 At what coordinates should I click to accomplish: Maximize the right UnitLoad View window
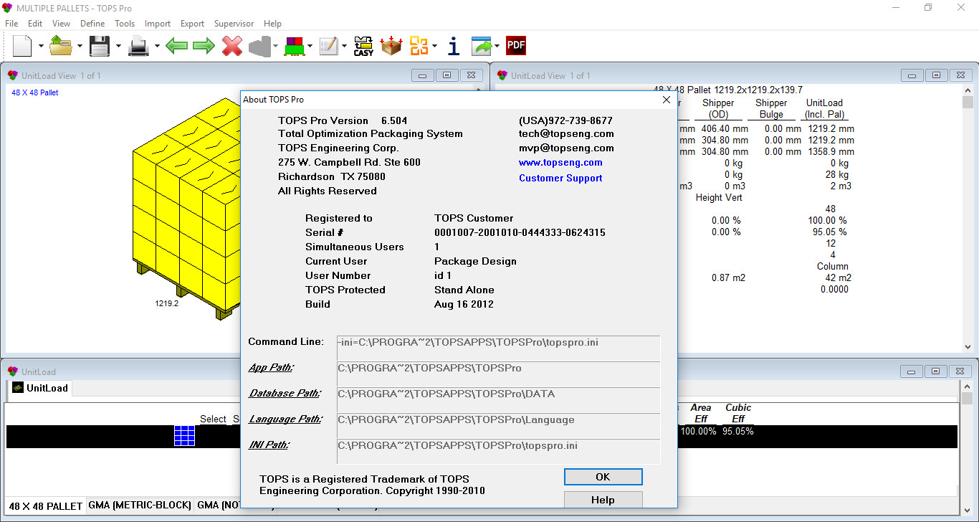point(936,75)
